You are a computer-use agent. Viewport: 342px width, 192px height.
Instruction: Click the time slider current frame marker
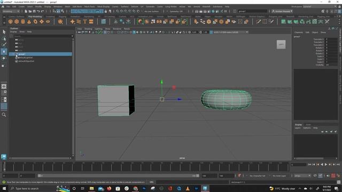[x=4, y=167]
